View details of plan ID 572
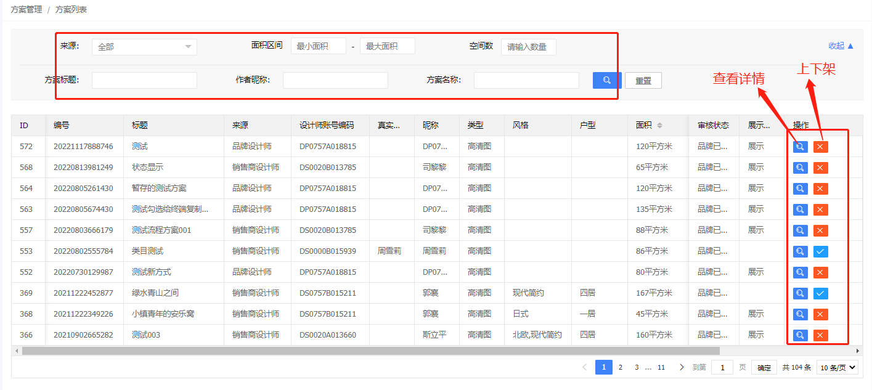The width and height of the screenshot is (872, 390). click(x=800, y=147)
